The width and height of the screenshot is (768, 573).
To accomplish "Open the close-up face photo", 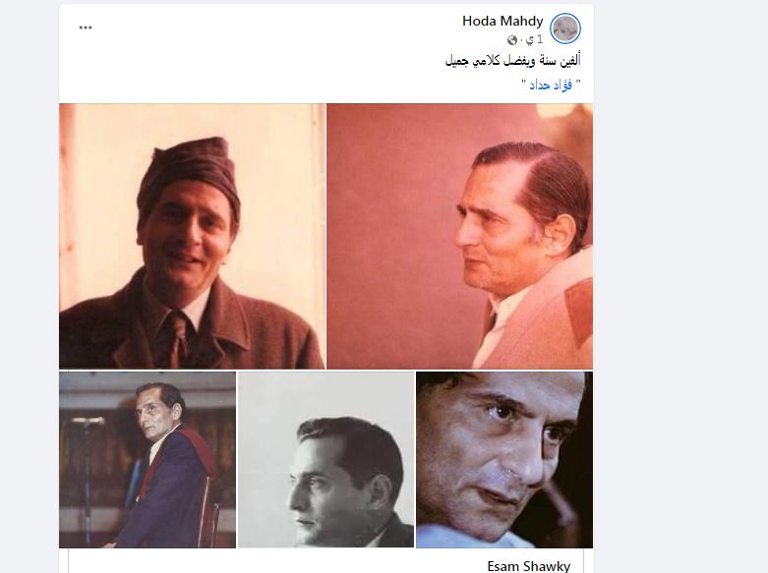I will coord(504,459).
